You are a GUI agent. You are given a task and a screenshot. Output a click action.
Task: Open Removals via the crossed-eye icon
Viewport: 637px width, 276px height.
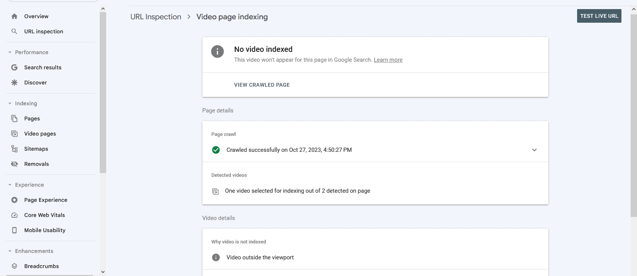(14, 164)
